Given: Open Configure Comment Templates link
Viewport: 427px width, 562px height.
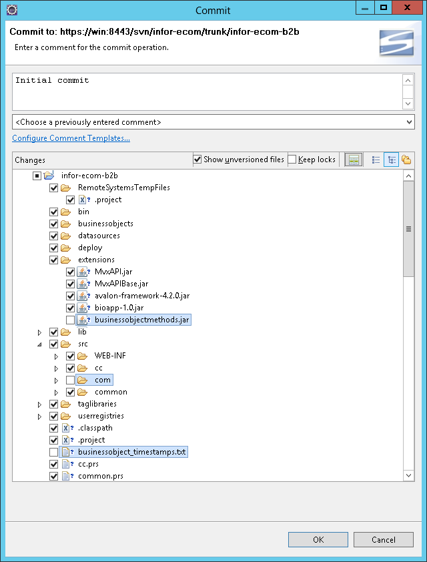Looking at the screenshot, I should pyautogui.click(x=71, y=138).
